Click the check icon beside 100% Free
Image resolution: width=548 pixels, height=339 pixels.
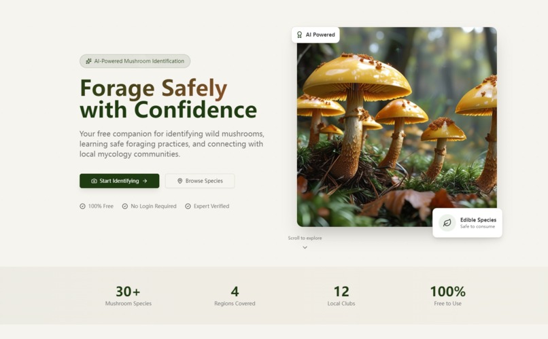click(82, 207)
